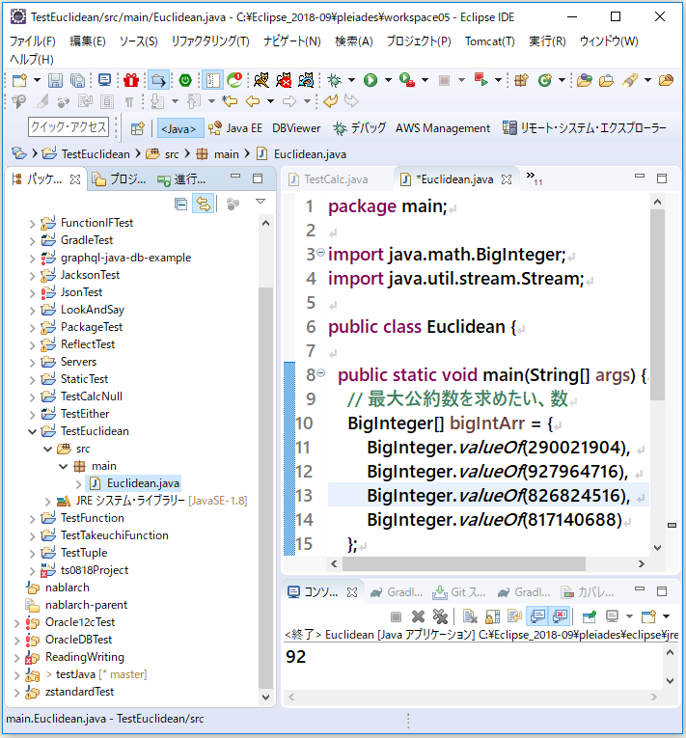Click the Open Type icon

pyautogui.click(x=585, y=80)
